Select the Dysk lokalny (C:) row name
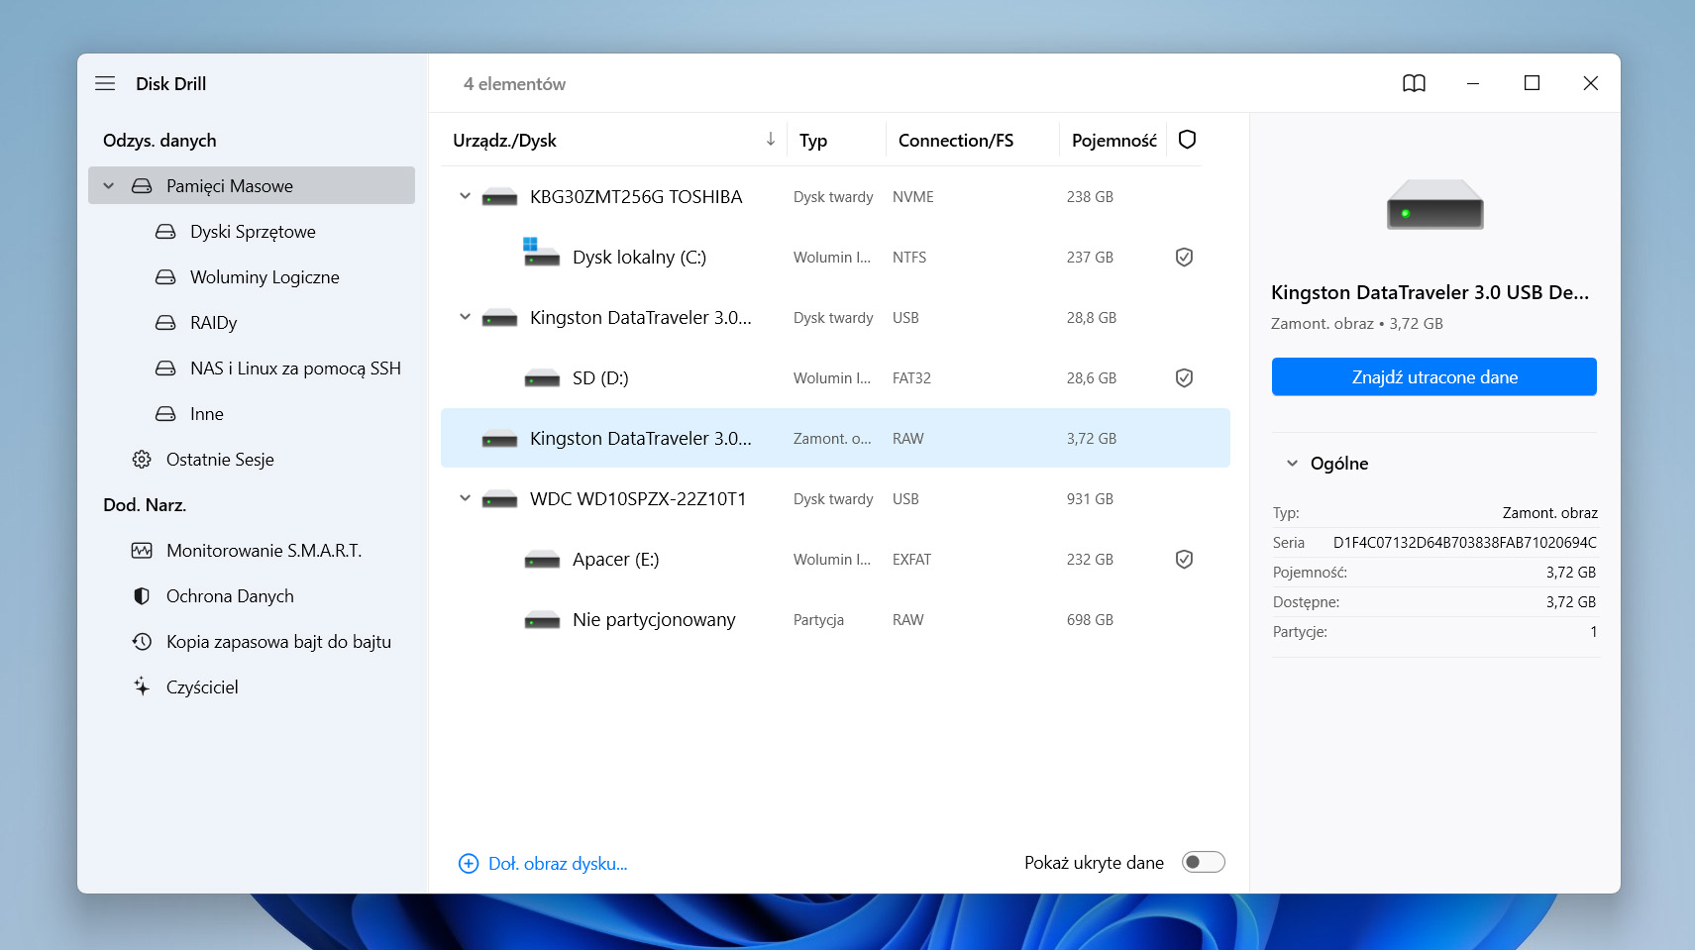Image resolution: width=1695 pixels, height=950 pixels. (x=639, y=258)
